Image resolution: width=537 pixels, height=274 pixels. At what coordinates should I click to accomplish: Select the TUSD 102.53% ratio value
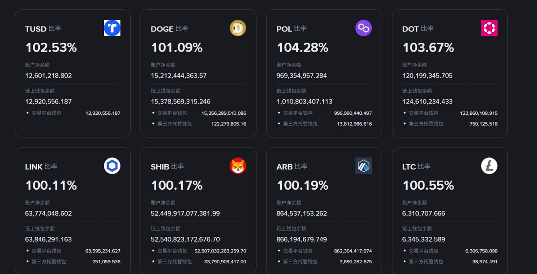(x=52, y=48)
